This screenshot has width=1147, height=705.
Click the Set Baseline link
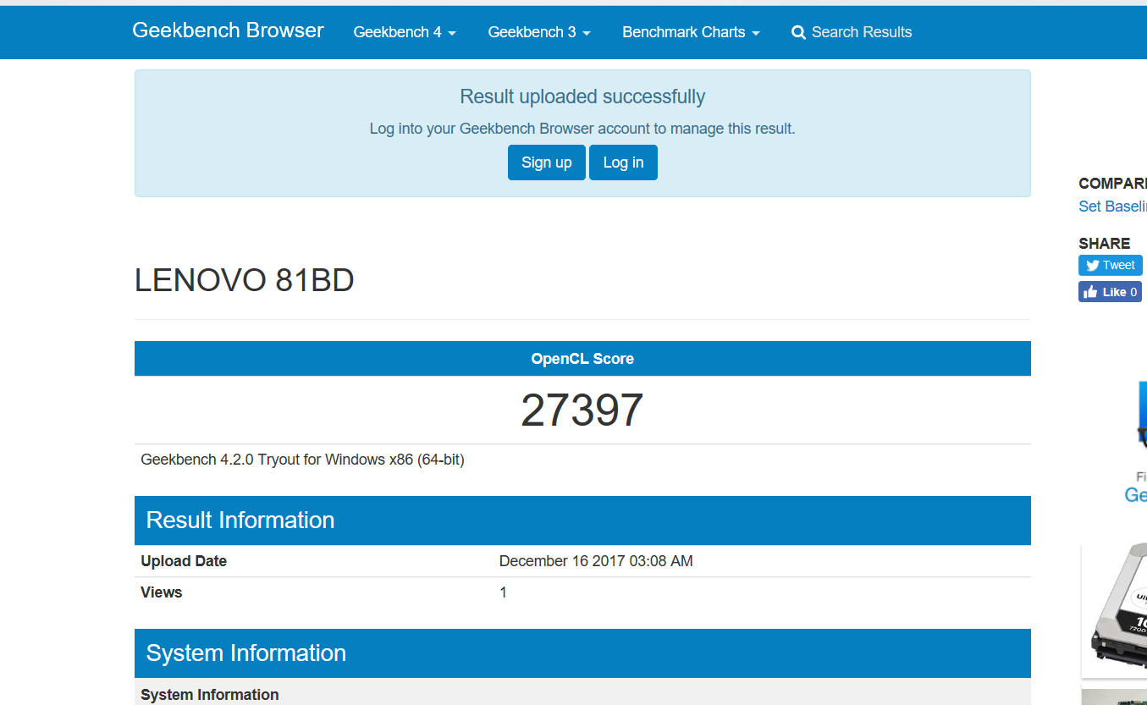(1112, 207)
